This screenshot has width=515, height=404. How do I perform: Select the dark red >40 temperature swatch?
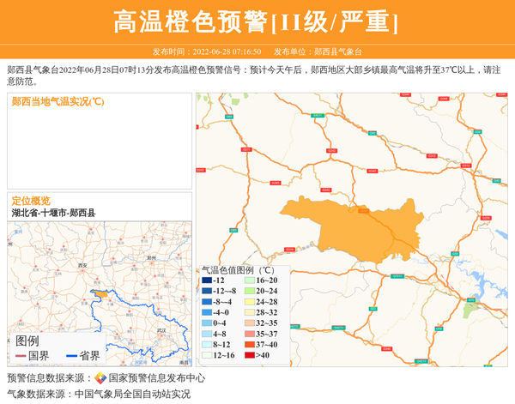click(x=247, y=355)
